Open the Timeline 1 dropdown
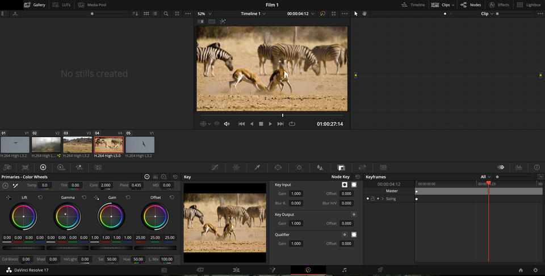The image size is (545, 276). tap(253, 14)
